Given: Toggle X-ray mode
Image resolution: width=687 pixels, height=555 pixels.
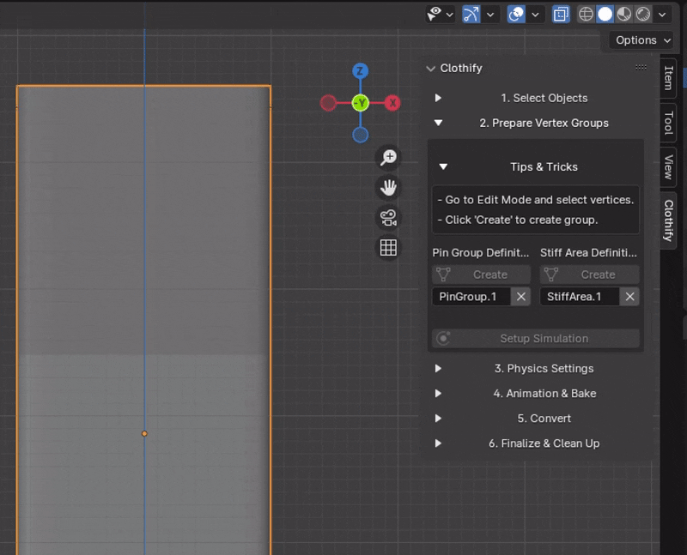Looking at the screenshot, I should (561, 14).
